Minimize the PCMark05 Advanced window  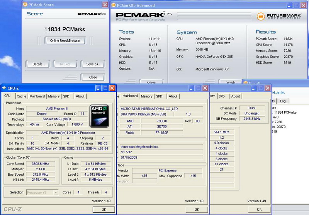tap(289, 5)
